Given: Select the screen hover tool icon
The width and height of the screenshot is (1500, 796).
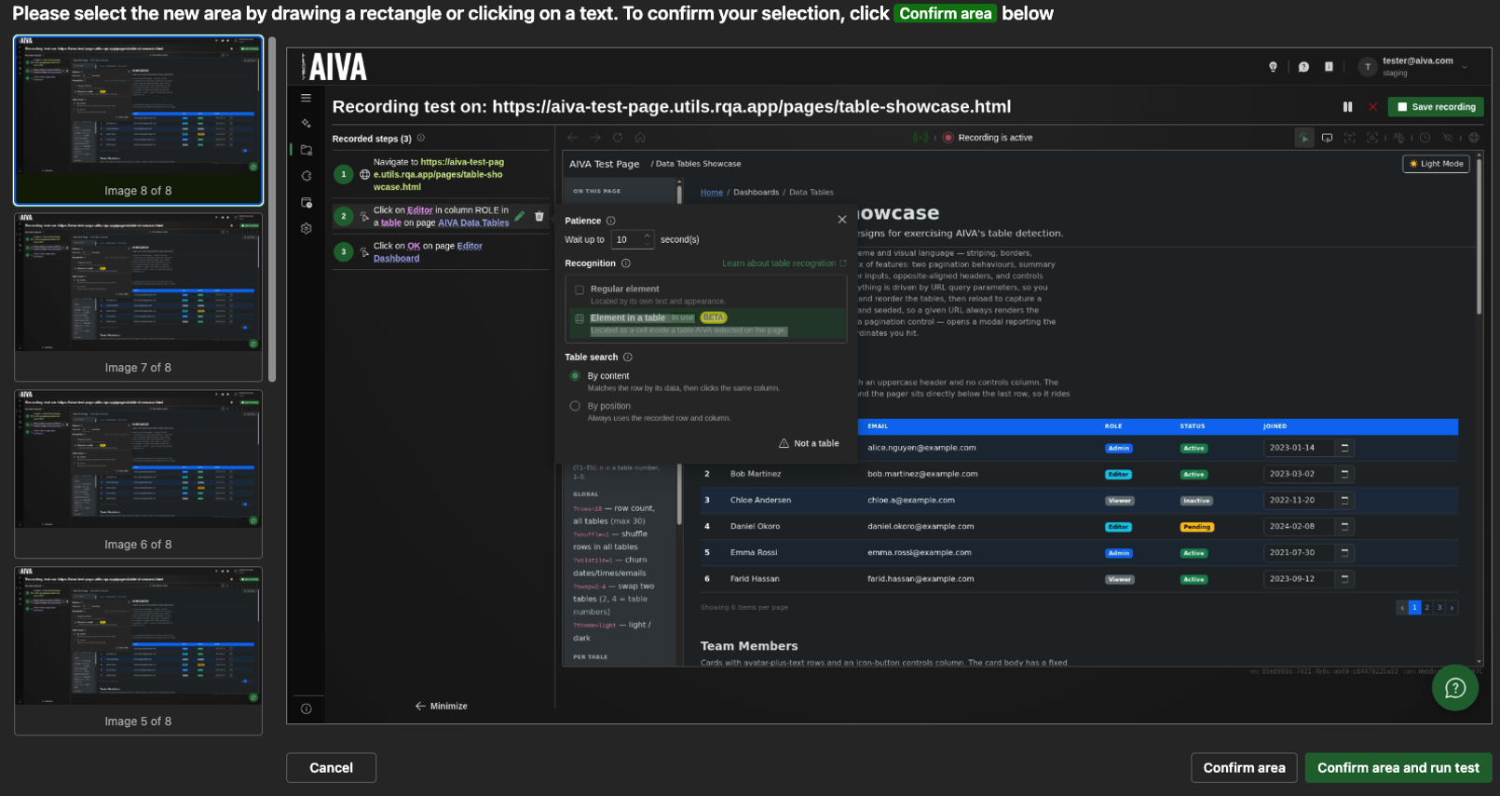Looking at the screenshot, I should [1327, 138].
